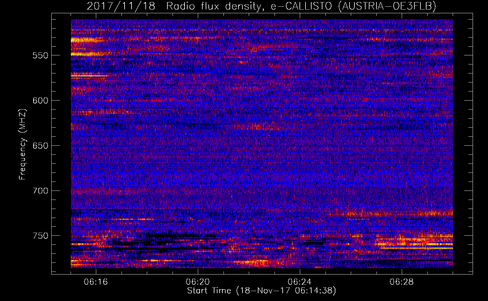Click the 550 frequency tick label
Screen dimensions: 488x301
(40, 55)
